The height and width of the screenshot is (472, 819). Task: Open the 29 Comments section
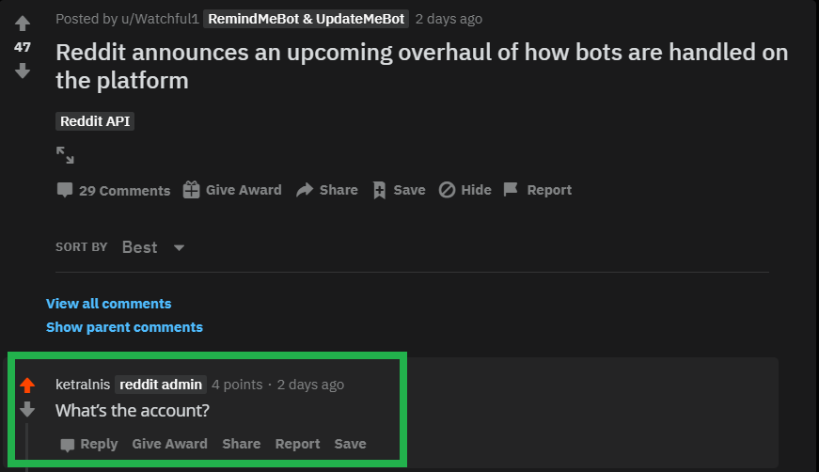click(114, 191)
